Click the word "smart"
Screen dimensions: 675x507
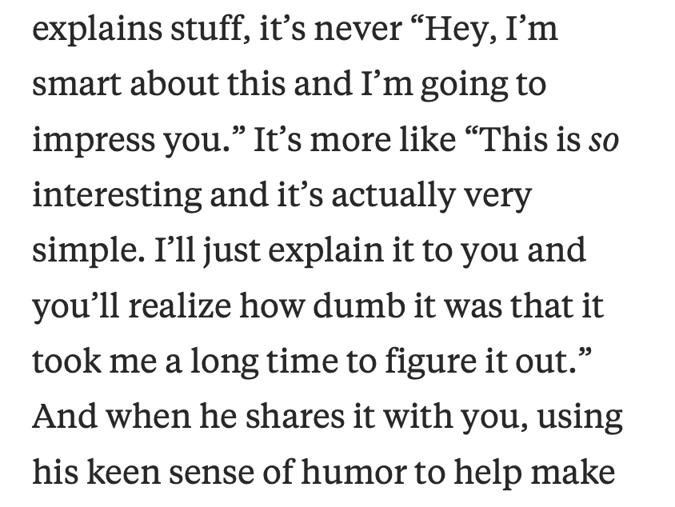[77, 84]
